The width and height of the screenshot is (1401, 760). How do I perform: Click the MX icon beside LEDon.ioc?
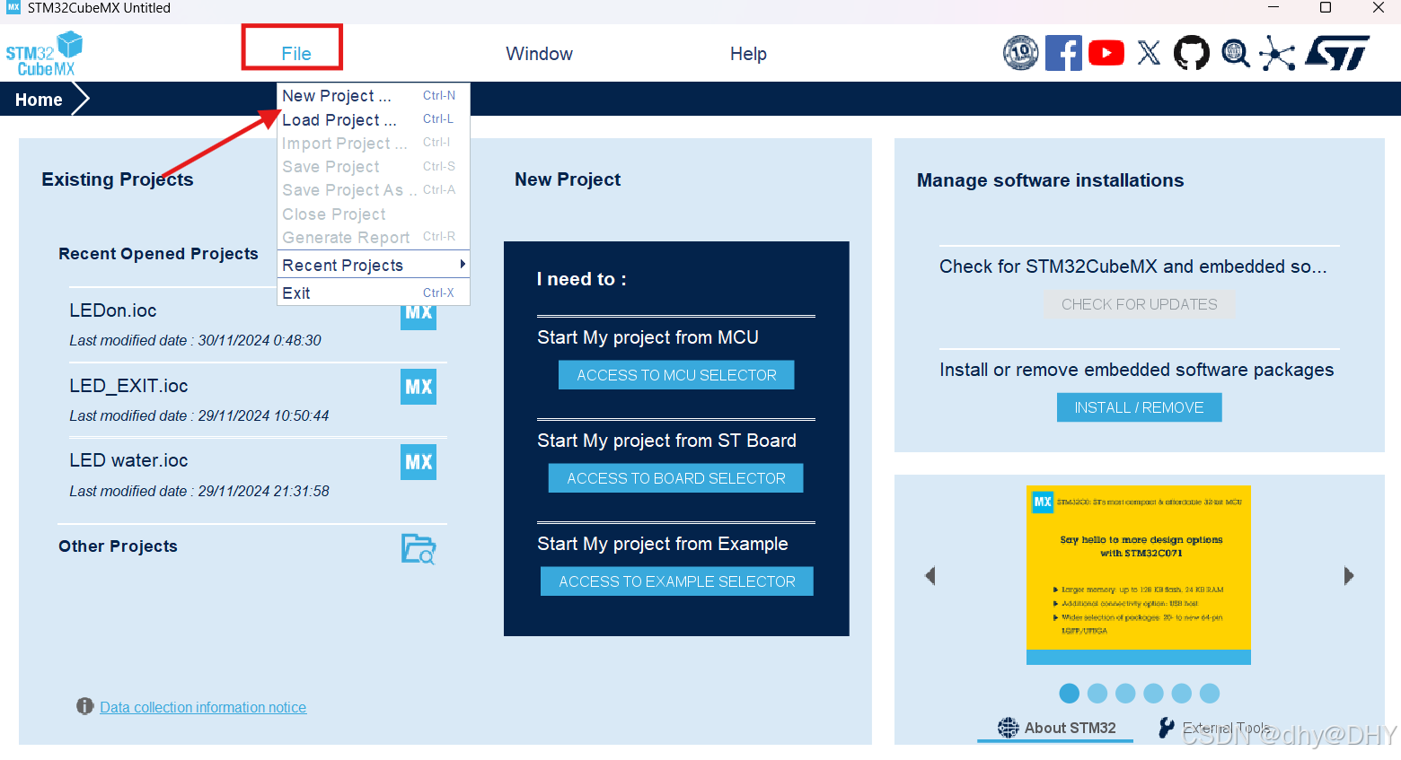pos(419,317)
